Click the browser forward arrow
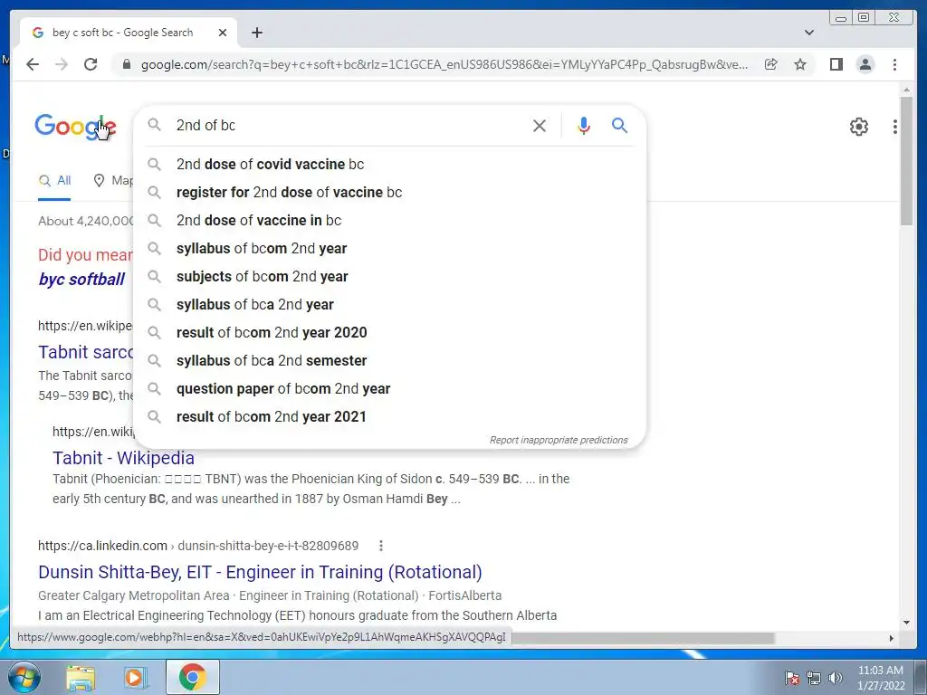This screenshot has height=695, width=927. click(62, 64)
